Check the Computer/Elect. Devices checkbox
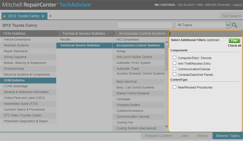This screenshot has width=243, height=141. tap(175, 58)
